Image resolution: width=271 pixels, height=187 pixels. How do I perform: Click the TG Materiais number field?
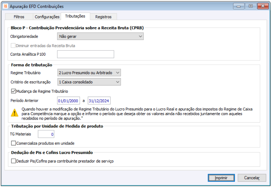coord(46,134)
